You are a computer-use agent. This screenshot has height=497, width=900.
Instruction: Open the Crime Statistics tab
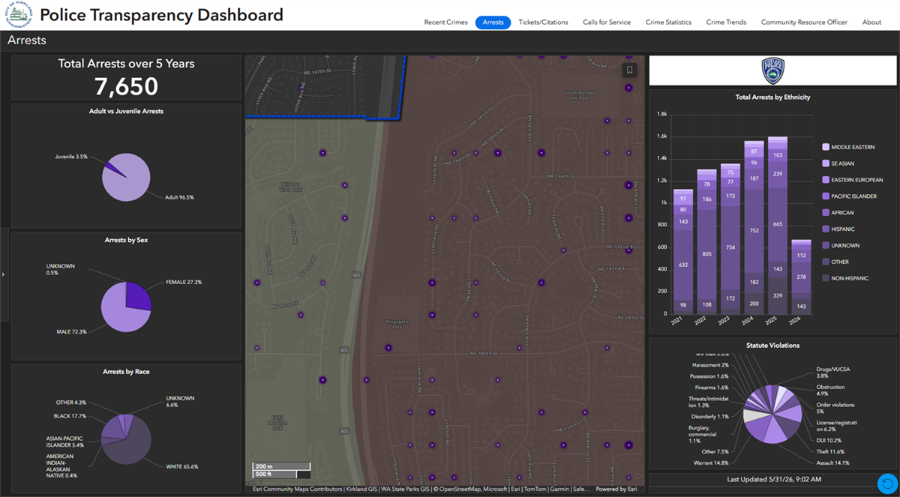tap(668, 22)
